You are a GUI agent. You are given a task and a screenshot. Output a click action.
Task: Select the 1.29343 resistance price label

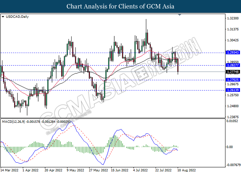coord(233,53)
